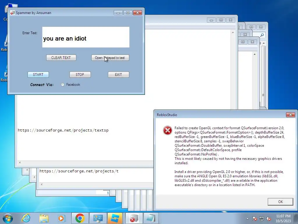Click the Notepad taskbar icon
Viewport: 298px width, 224px height.
(x=151, y=218)
